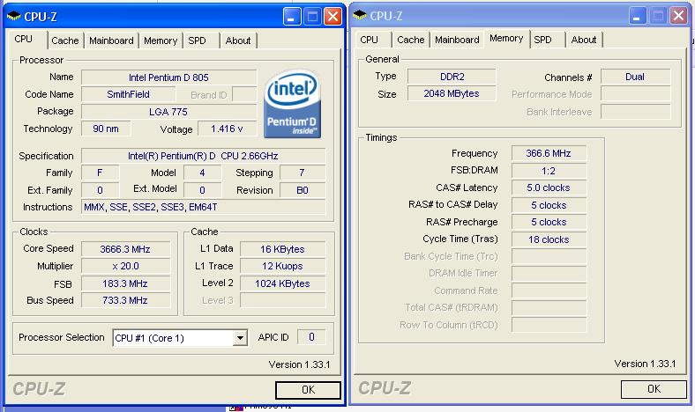Click the APIC ID value field
The width and height of the screenshot is (695, 412).
point(311,337)
